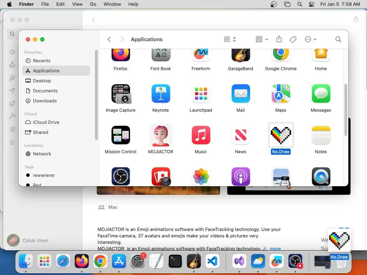Select the Photos app icon
367x275 pixels.
click(x=201, y=177)
